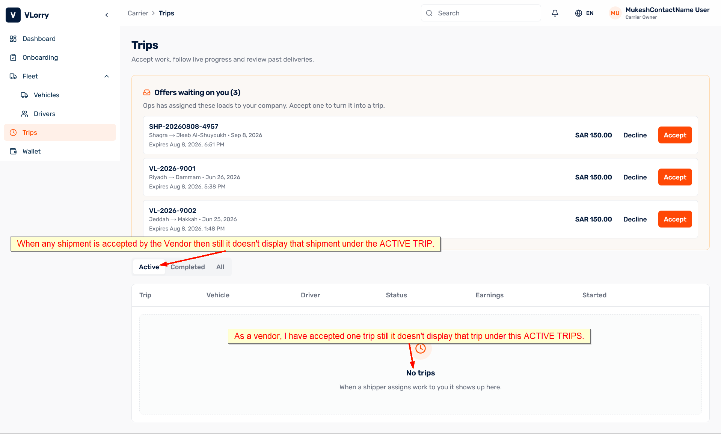This screenshot has height=434, width=721.
Task: Click the No trips empty-state heading
Action: [421, 373]
